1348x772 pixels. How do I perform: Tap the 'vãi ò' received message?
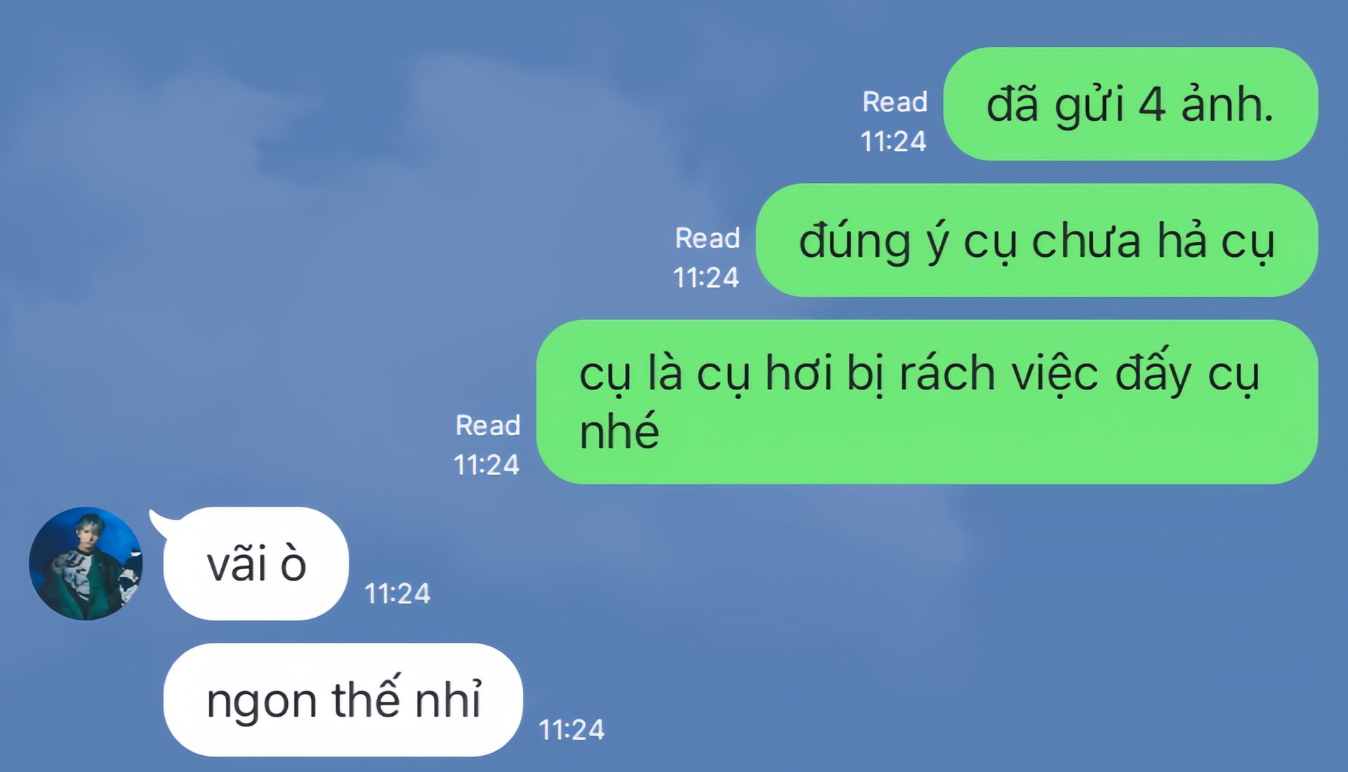tap(256, 564)
